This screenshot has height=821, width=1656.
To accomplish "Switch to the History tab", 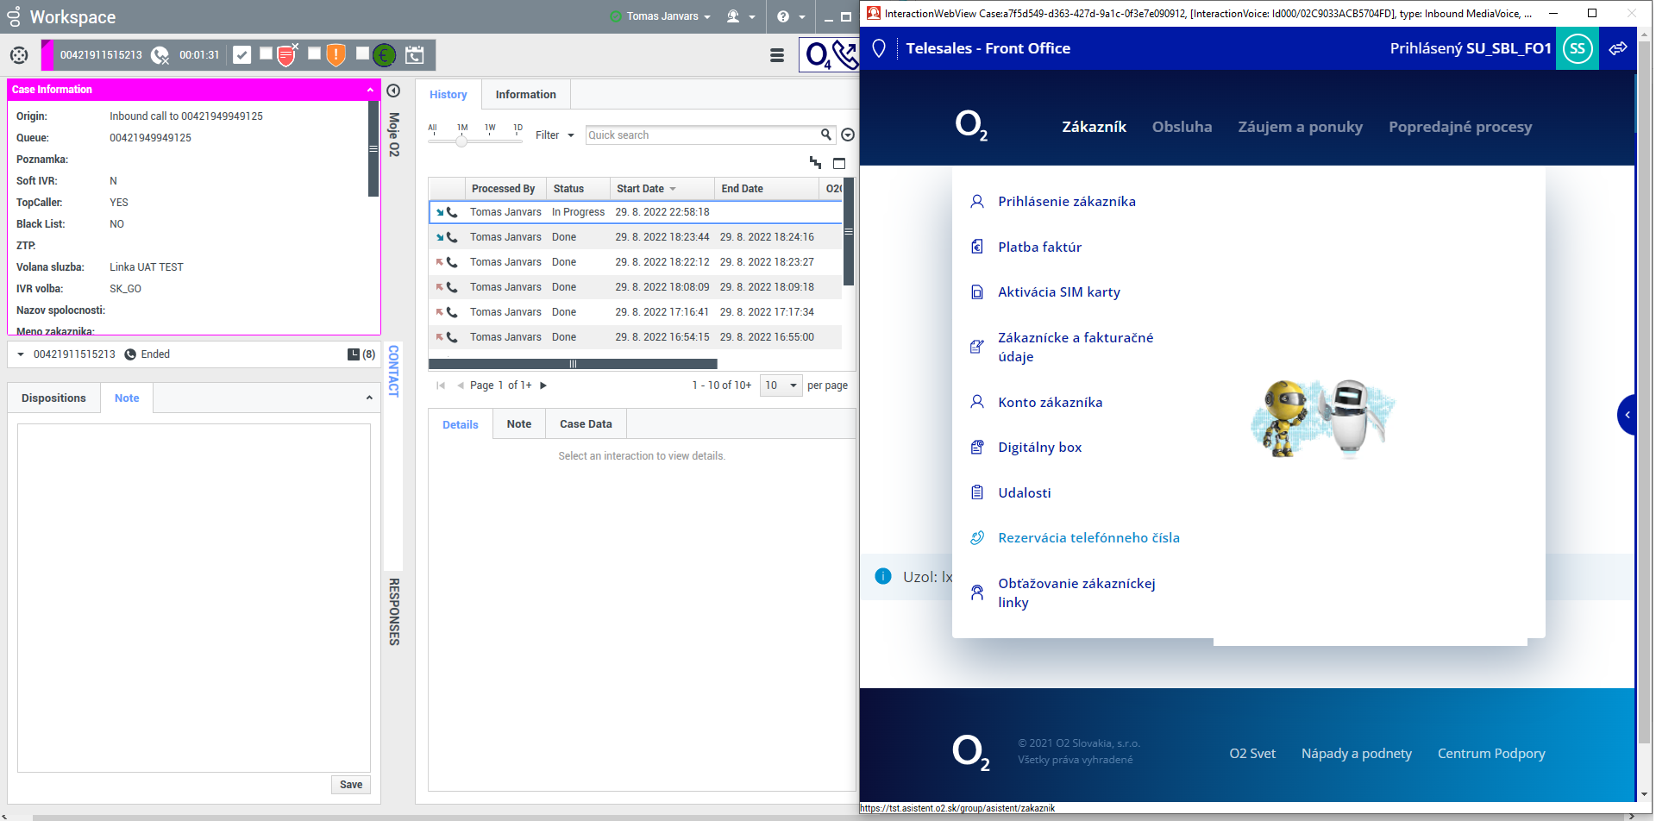I will (x=448, y=95).
